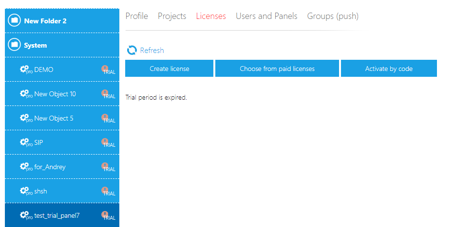Click the circular Refresh arrows icon
The height and width of the screenshot is (227, 454).
click(x=132, y=50)
